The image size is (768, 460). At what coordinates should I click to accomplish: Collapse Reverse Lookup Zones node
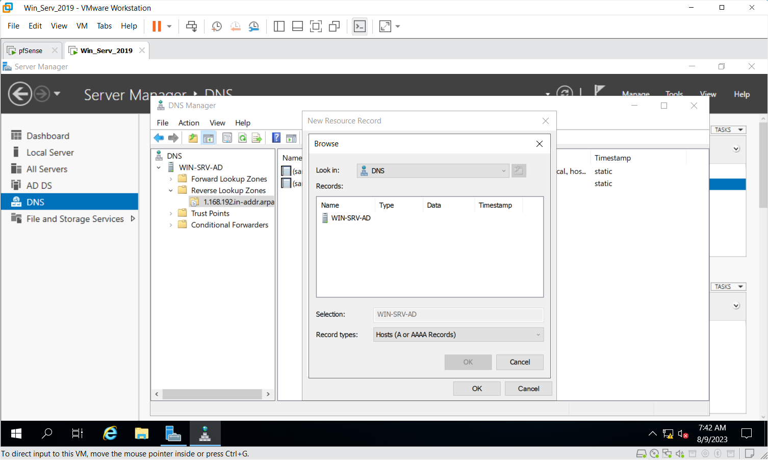coord(170,190)
